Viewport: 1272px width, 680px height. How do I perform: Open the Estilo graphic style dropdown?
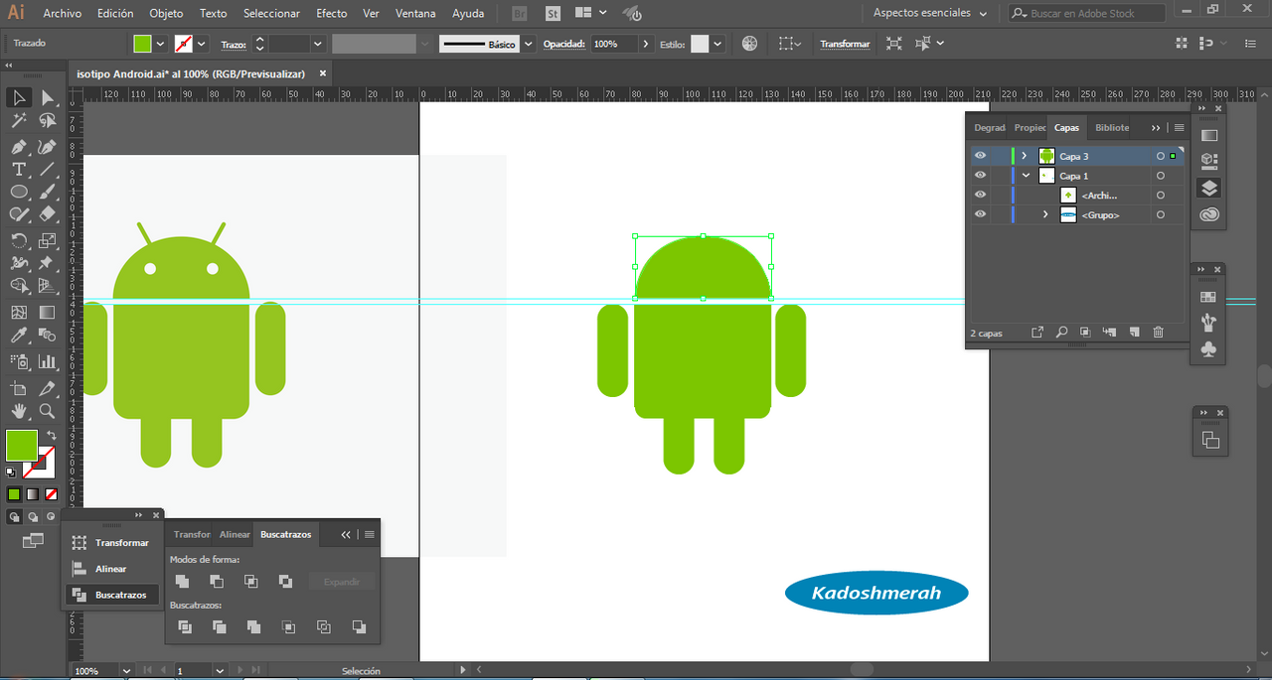coord(717,44)
